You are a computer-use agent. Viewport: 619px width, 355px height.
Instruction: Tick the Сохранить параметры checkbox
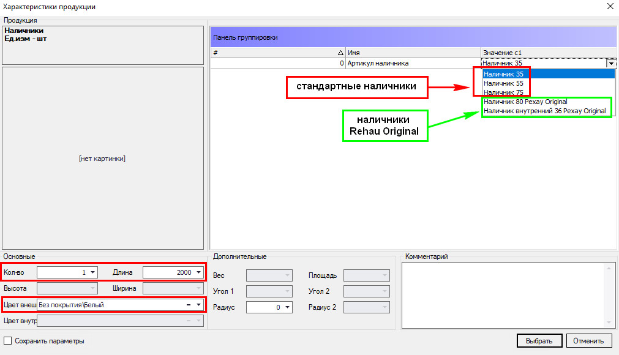7,341
